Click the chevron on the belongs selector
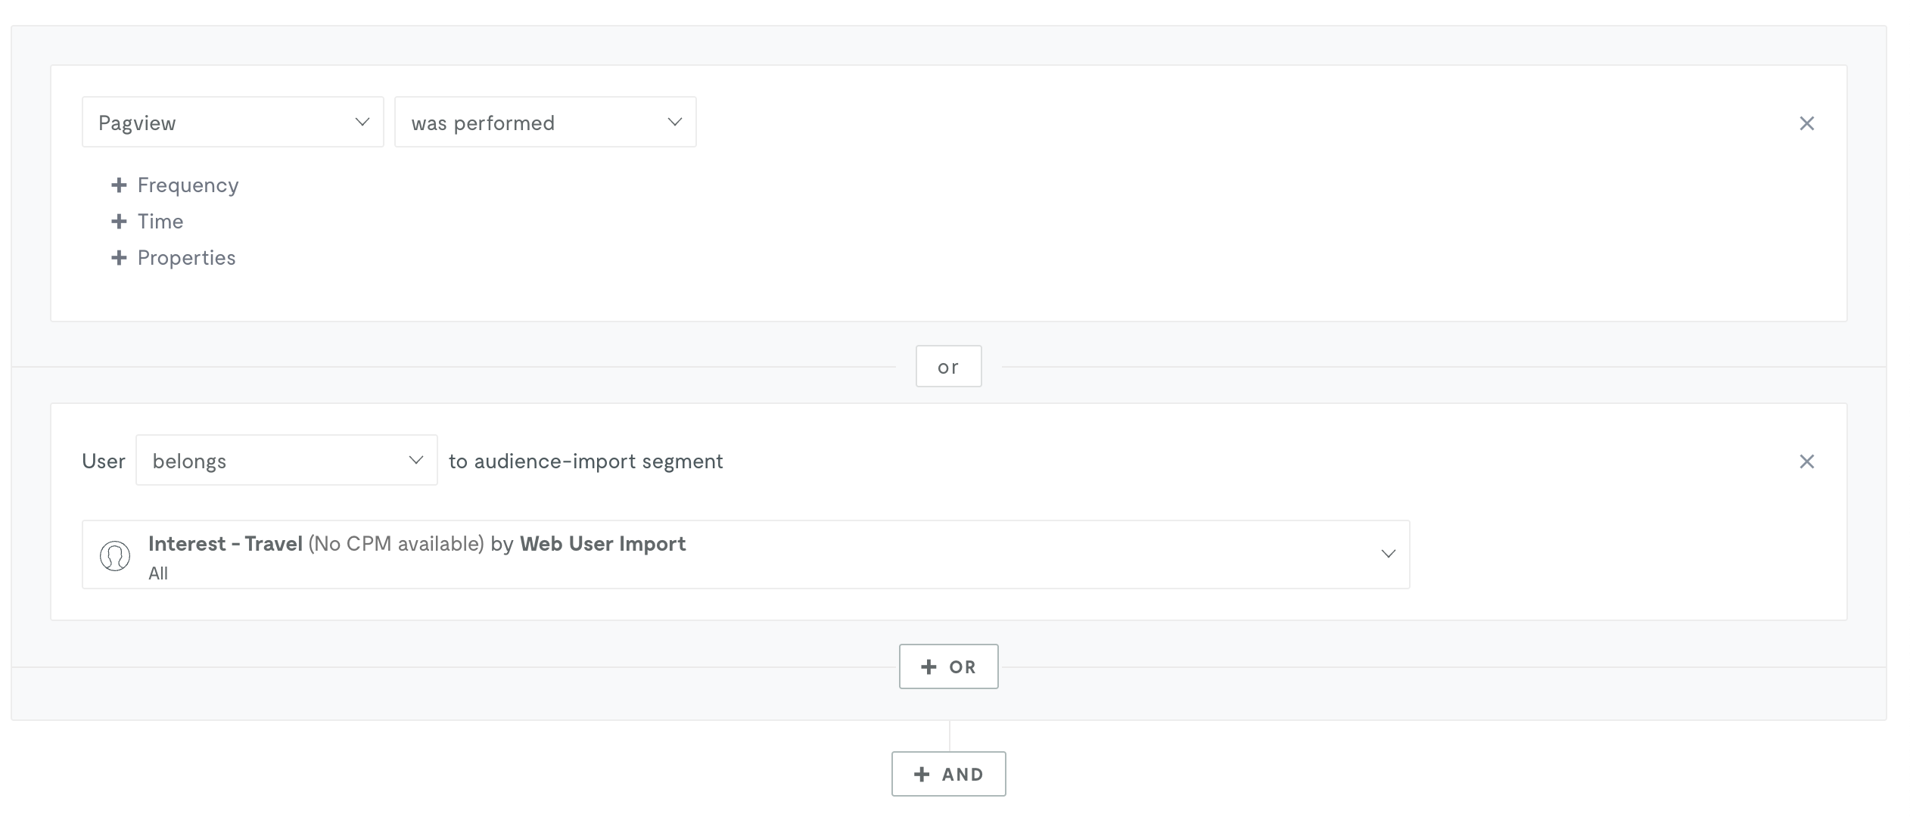This screenshot has width=1910, height=817. pos(415,460)
